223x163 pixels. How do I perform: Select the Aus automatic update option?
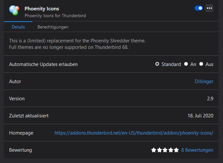[x=201, y=64]
